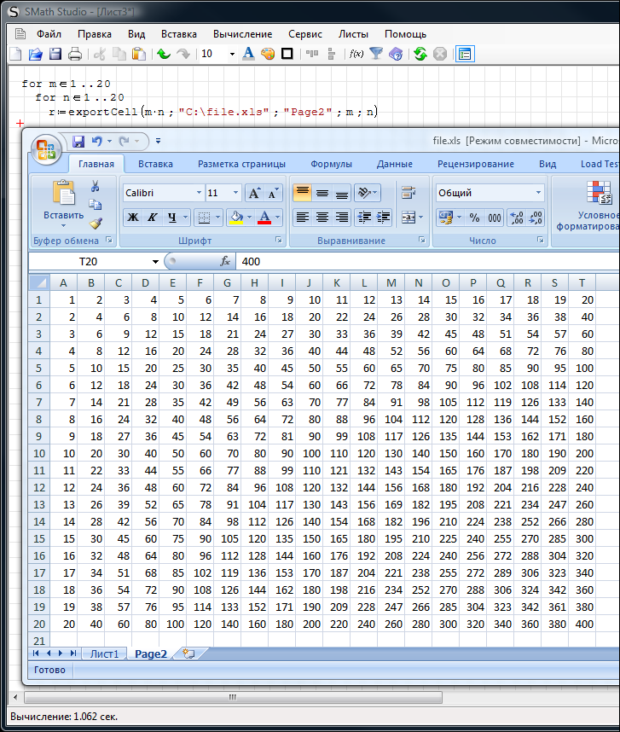Click the green Undo arrow in SMath
This screenshot has height=732, width=620.
[163, 54]
